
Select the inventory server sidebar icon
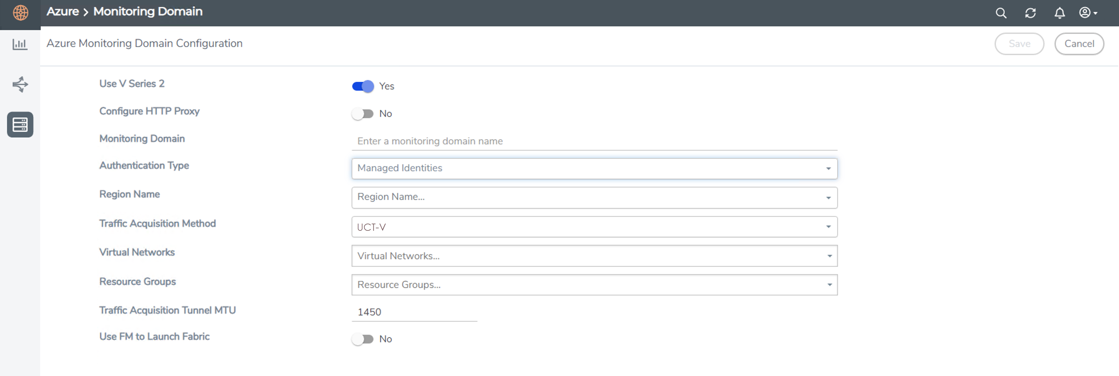tap(20, 125)
